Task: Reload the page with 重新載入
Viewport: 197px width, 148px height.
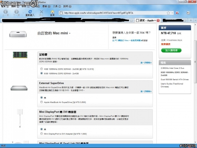Action: tap(30, 13)
